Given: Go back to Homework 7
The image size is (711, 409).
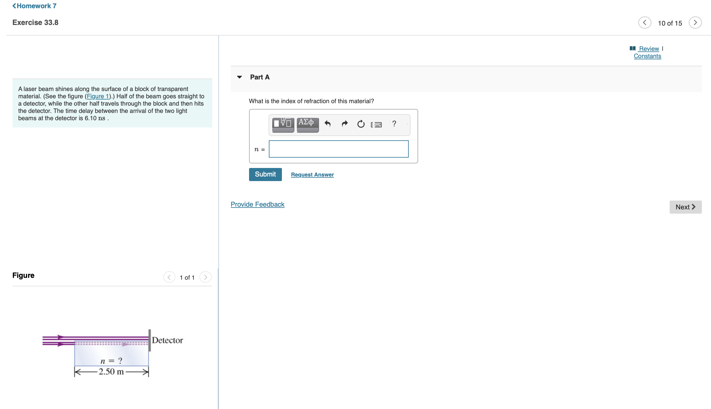Looking at the screenshot, I should 34,6.
